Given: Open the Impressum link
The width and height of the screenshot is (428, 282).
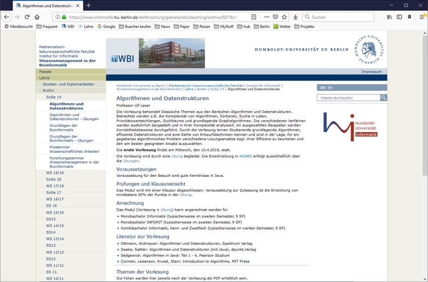Looking at the screenshot, I should pyautogui.click(x=372, y=72).
